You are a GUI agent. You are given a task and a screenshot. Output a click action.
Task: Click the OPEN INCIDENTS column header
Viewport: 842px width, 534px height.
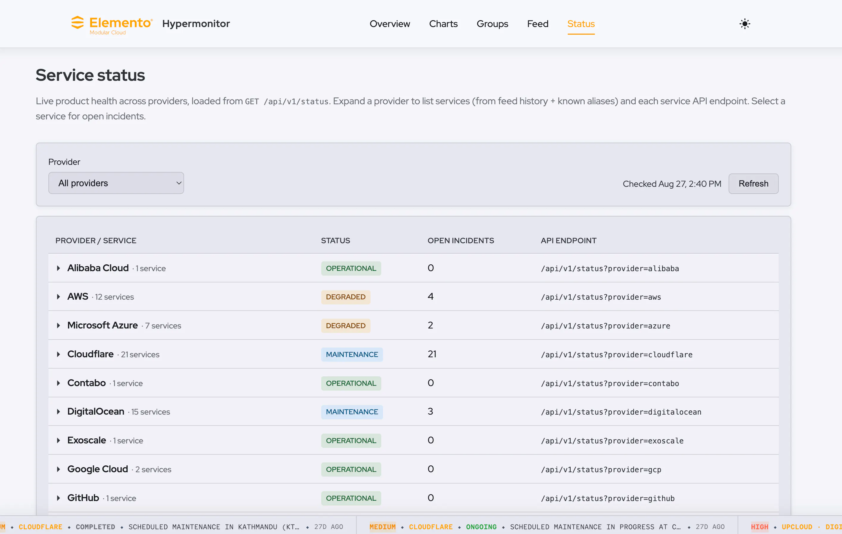(460, 241)
